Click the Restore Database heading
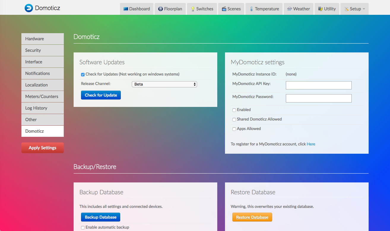Viewport: 390px width, 231px height. [253, 192]
